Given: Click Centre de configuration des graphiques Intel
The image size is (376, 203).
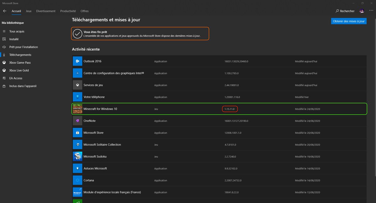Looking at the screenshot, I should [x=114, y=73].
